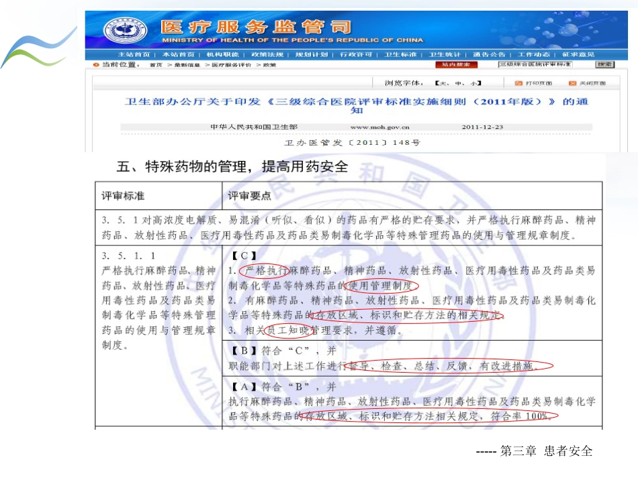Viewport: 638px width, 478px height.
Task: Set browsing font size to 中
Action: tap(459, 83)
